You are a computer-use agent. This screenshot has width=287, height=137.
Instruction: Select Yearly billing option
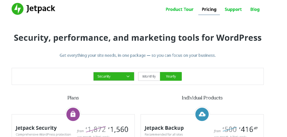click(x=171, y=76)
